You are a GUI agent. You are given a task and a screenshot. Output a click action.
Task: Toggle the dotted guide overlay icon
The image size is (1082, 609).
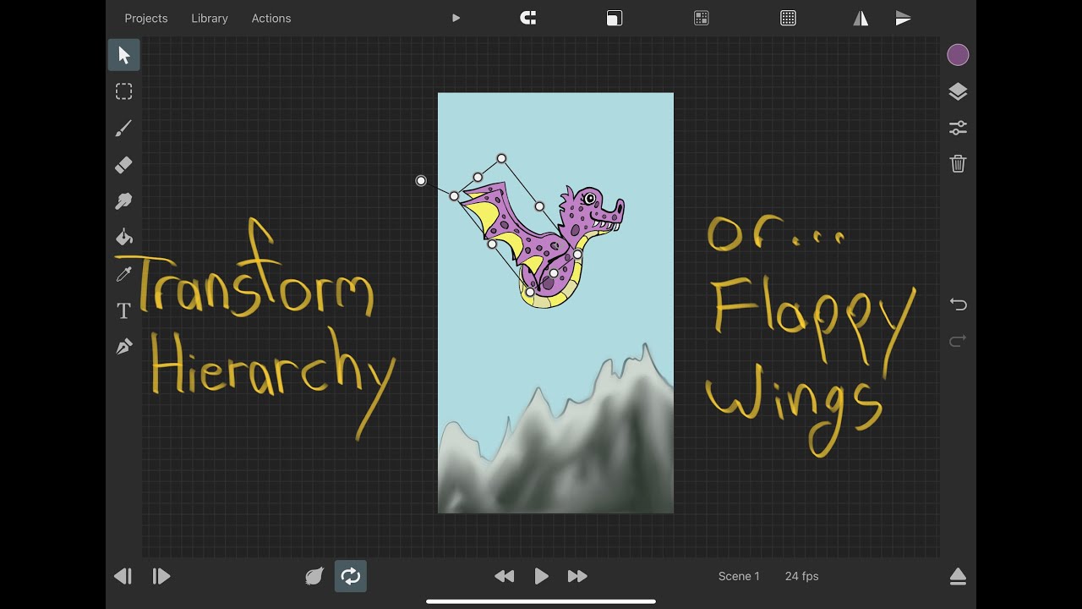click(x=701, y=18)
